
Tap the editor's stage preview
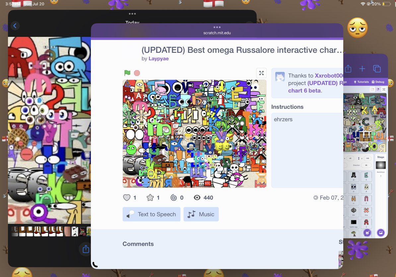click(365, 123)
